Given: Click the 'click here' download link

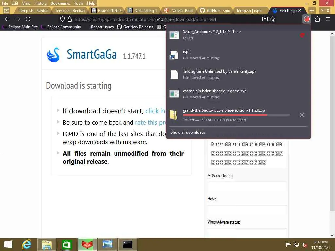Looking at the screenshot, I should pyautogui.click(x=155, y=111).
